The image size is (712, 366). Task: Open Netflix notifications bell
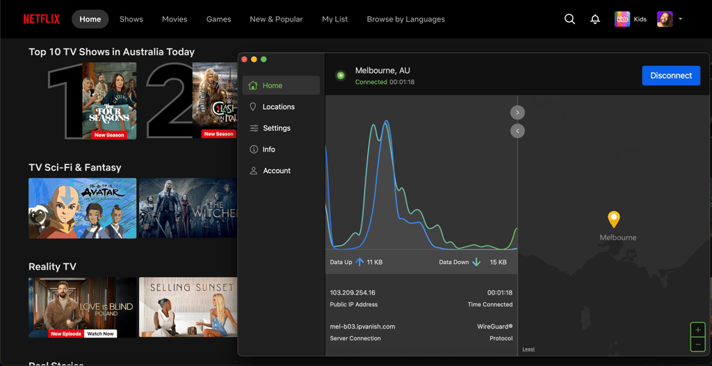tap(595, 19)
